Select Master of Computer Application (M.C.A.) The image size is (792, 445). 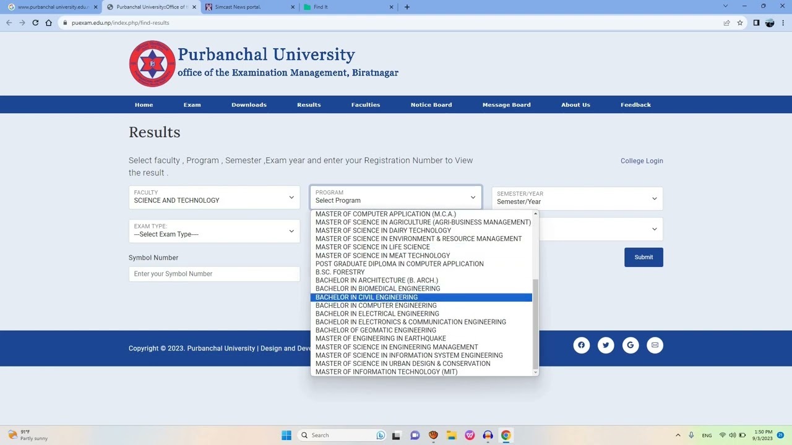point(421,214)
